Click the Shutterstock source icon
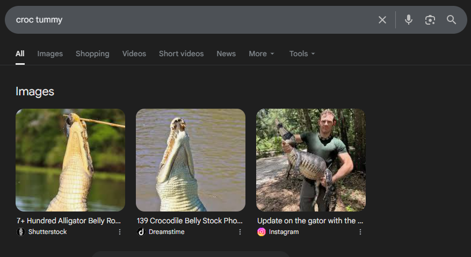 coord(21,232)
